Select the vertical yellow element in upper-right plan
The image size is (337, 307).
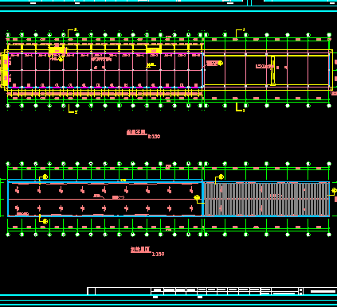272,71
